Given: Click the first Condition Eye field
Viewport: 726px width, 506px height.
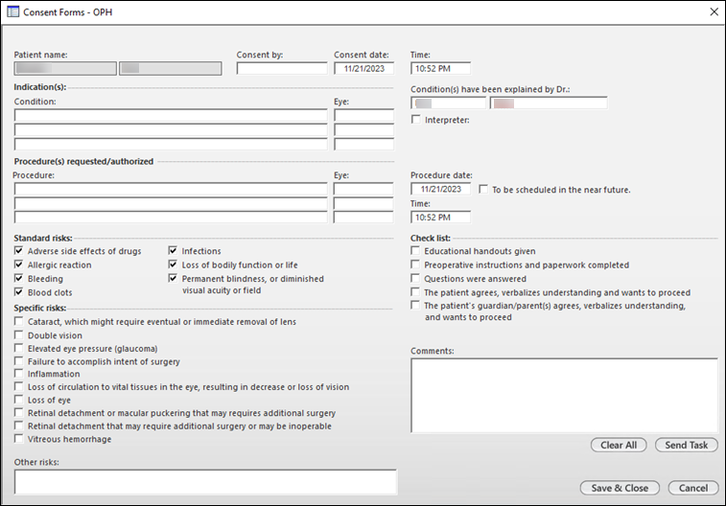Looking at the screenshot, I should point(363,115).
